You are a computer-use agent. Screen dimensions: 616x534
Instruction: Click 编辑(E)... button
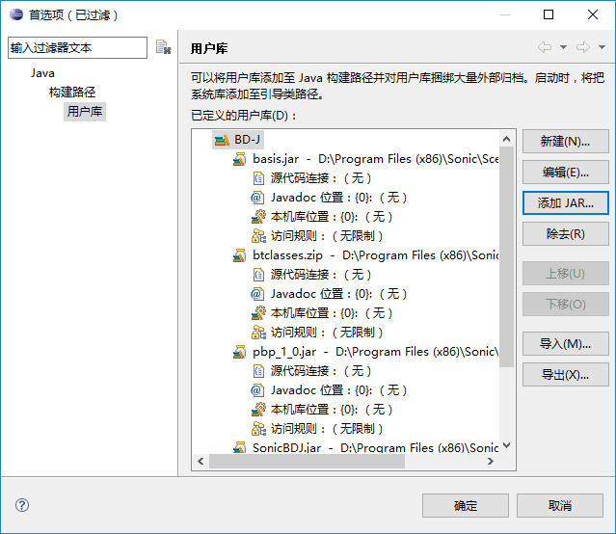(x=565, y=173)
